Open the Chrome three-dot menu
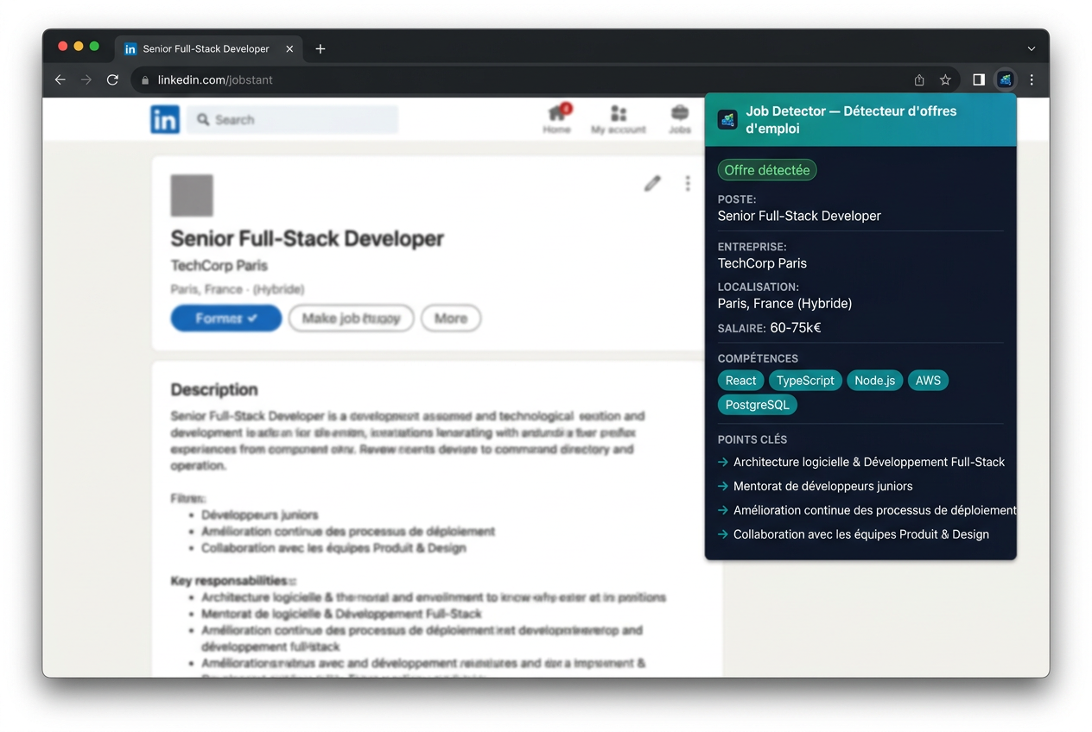Viewport: 1092px width, 732px height. point(1032,79)
